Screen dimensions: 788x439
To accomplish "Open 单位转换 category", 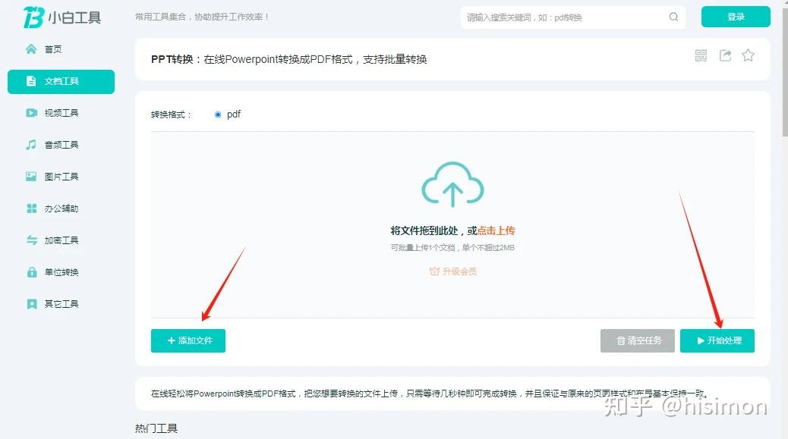I will click(61, 272).
